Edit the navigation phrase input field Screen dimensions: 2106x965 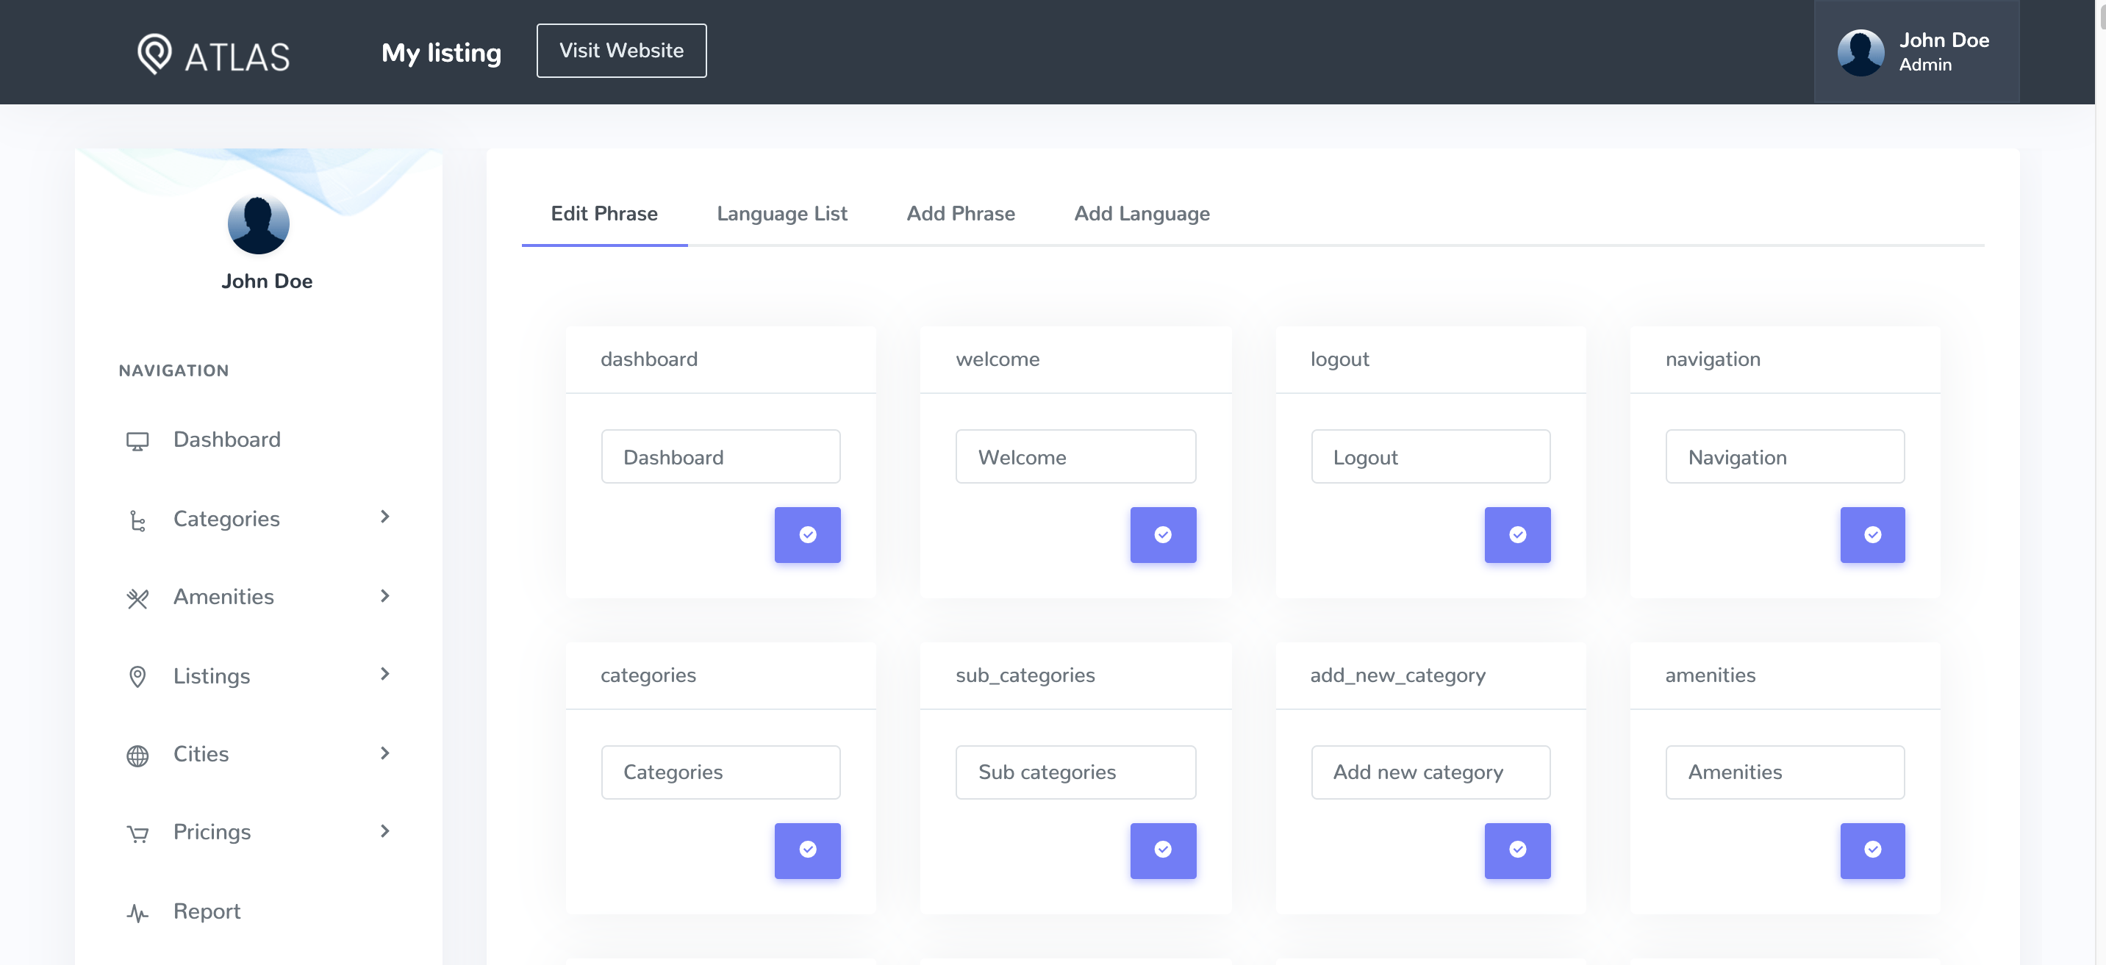(x=1785, y=456)
